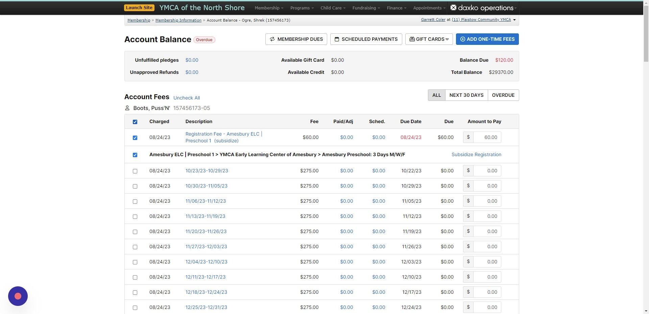Image resolution: width=649 pixels, height=314 pixels.
Task: Click the plus icon on Add One-Time Fees
Action: (463, 39)
